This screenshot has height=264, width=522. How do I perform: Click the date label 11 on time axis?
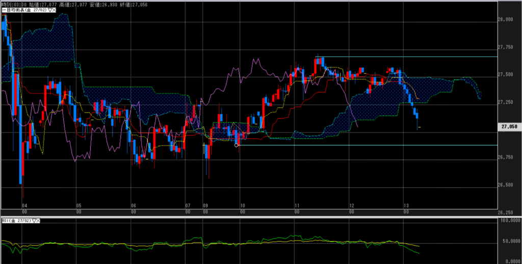tap(297, 207)
